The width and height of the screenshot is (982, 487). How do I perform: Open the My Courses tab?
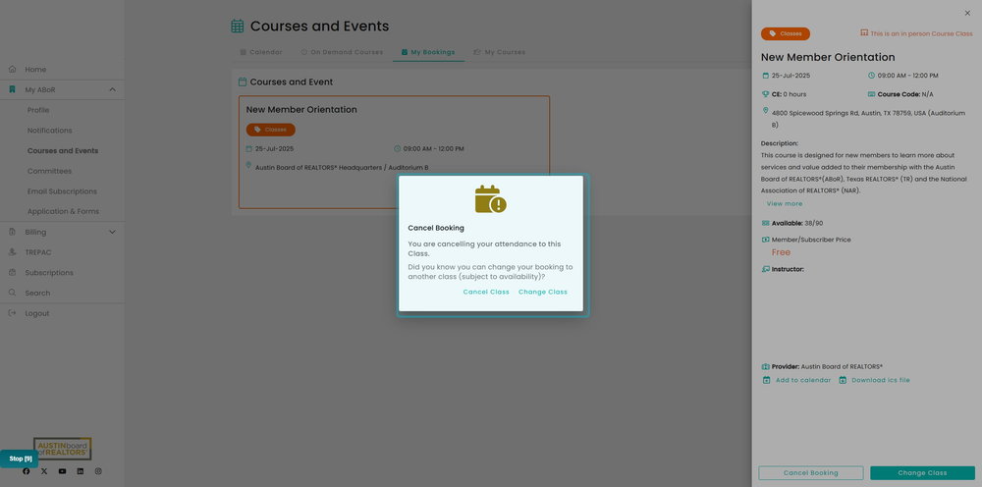click(x=499, y=52)
